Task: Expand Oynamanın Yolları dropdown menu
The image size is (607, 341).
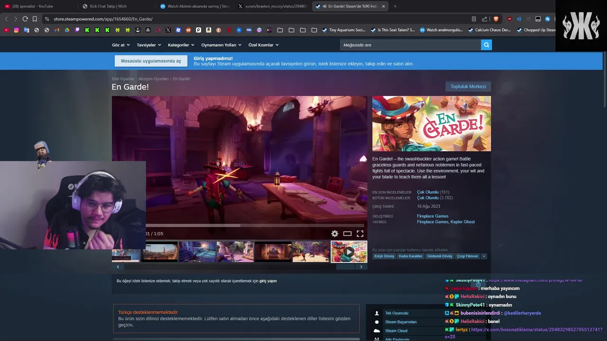Action: point(221,45)
